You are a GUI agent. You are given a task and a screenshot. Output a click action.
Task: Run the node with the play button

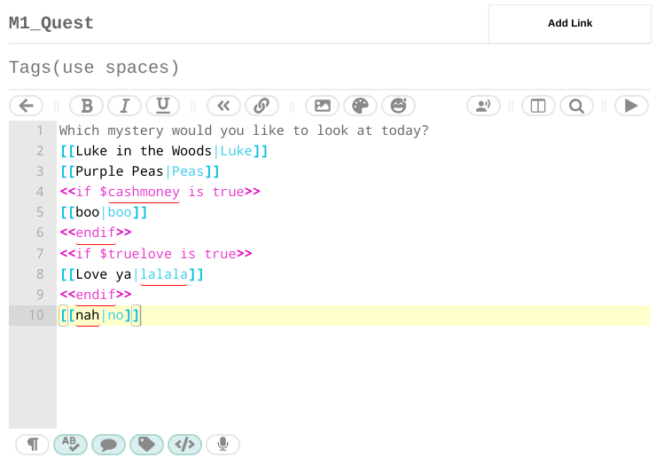coord(631,106)
